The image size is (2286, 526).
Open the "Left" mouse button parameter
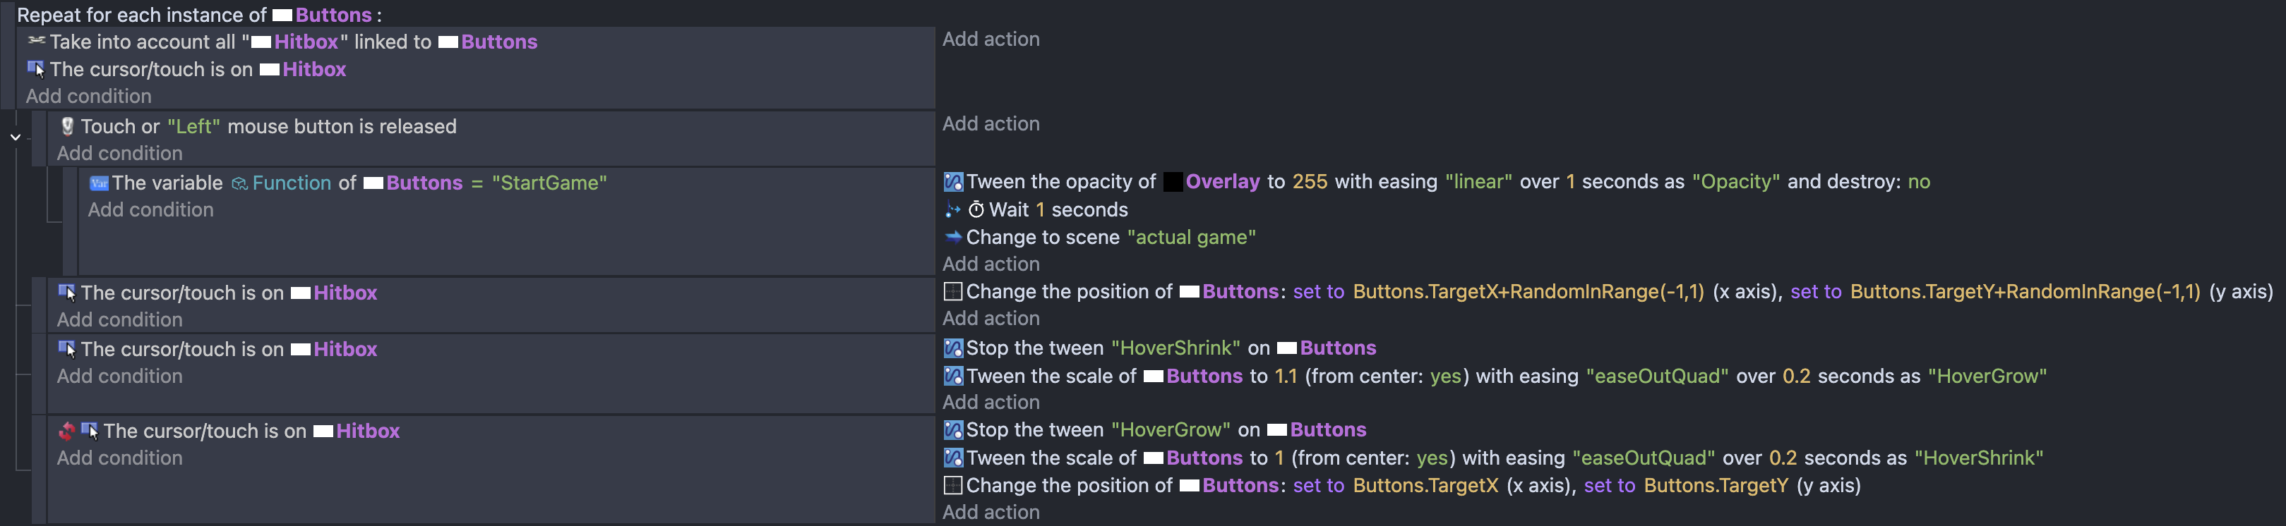click(x=193, y=126)
